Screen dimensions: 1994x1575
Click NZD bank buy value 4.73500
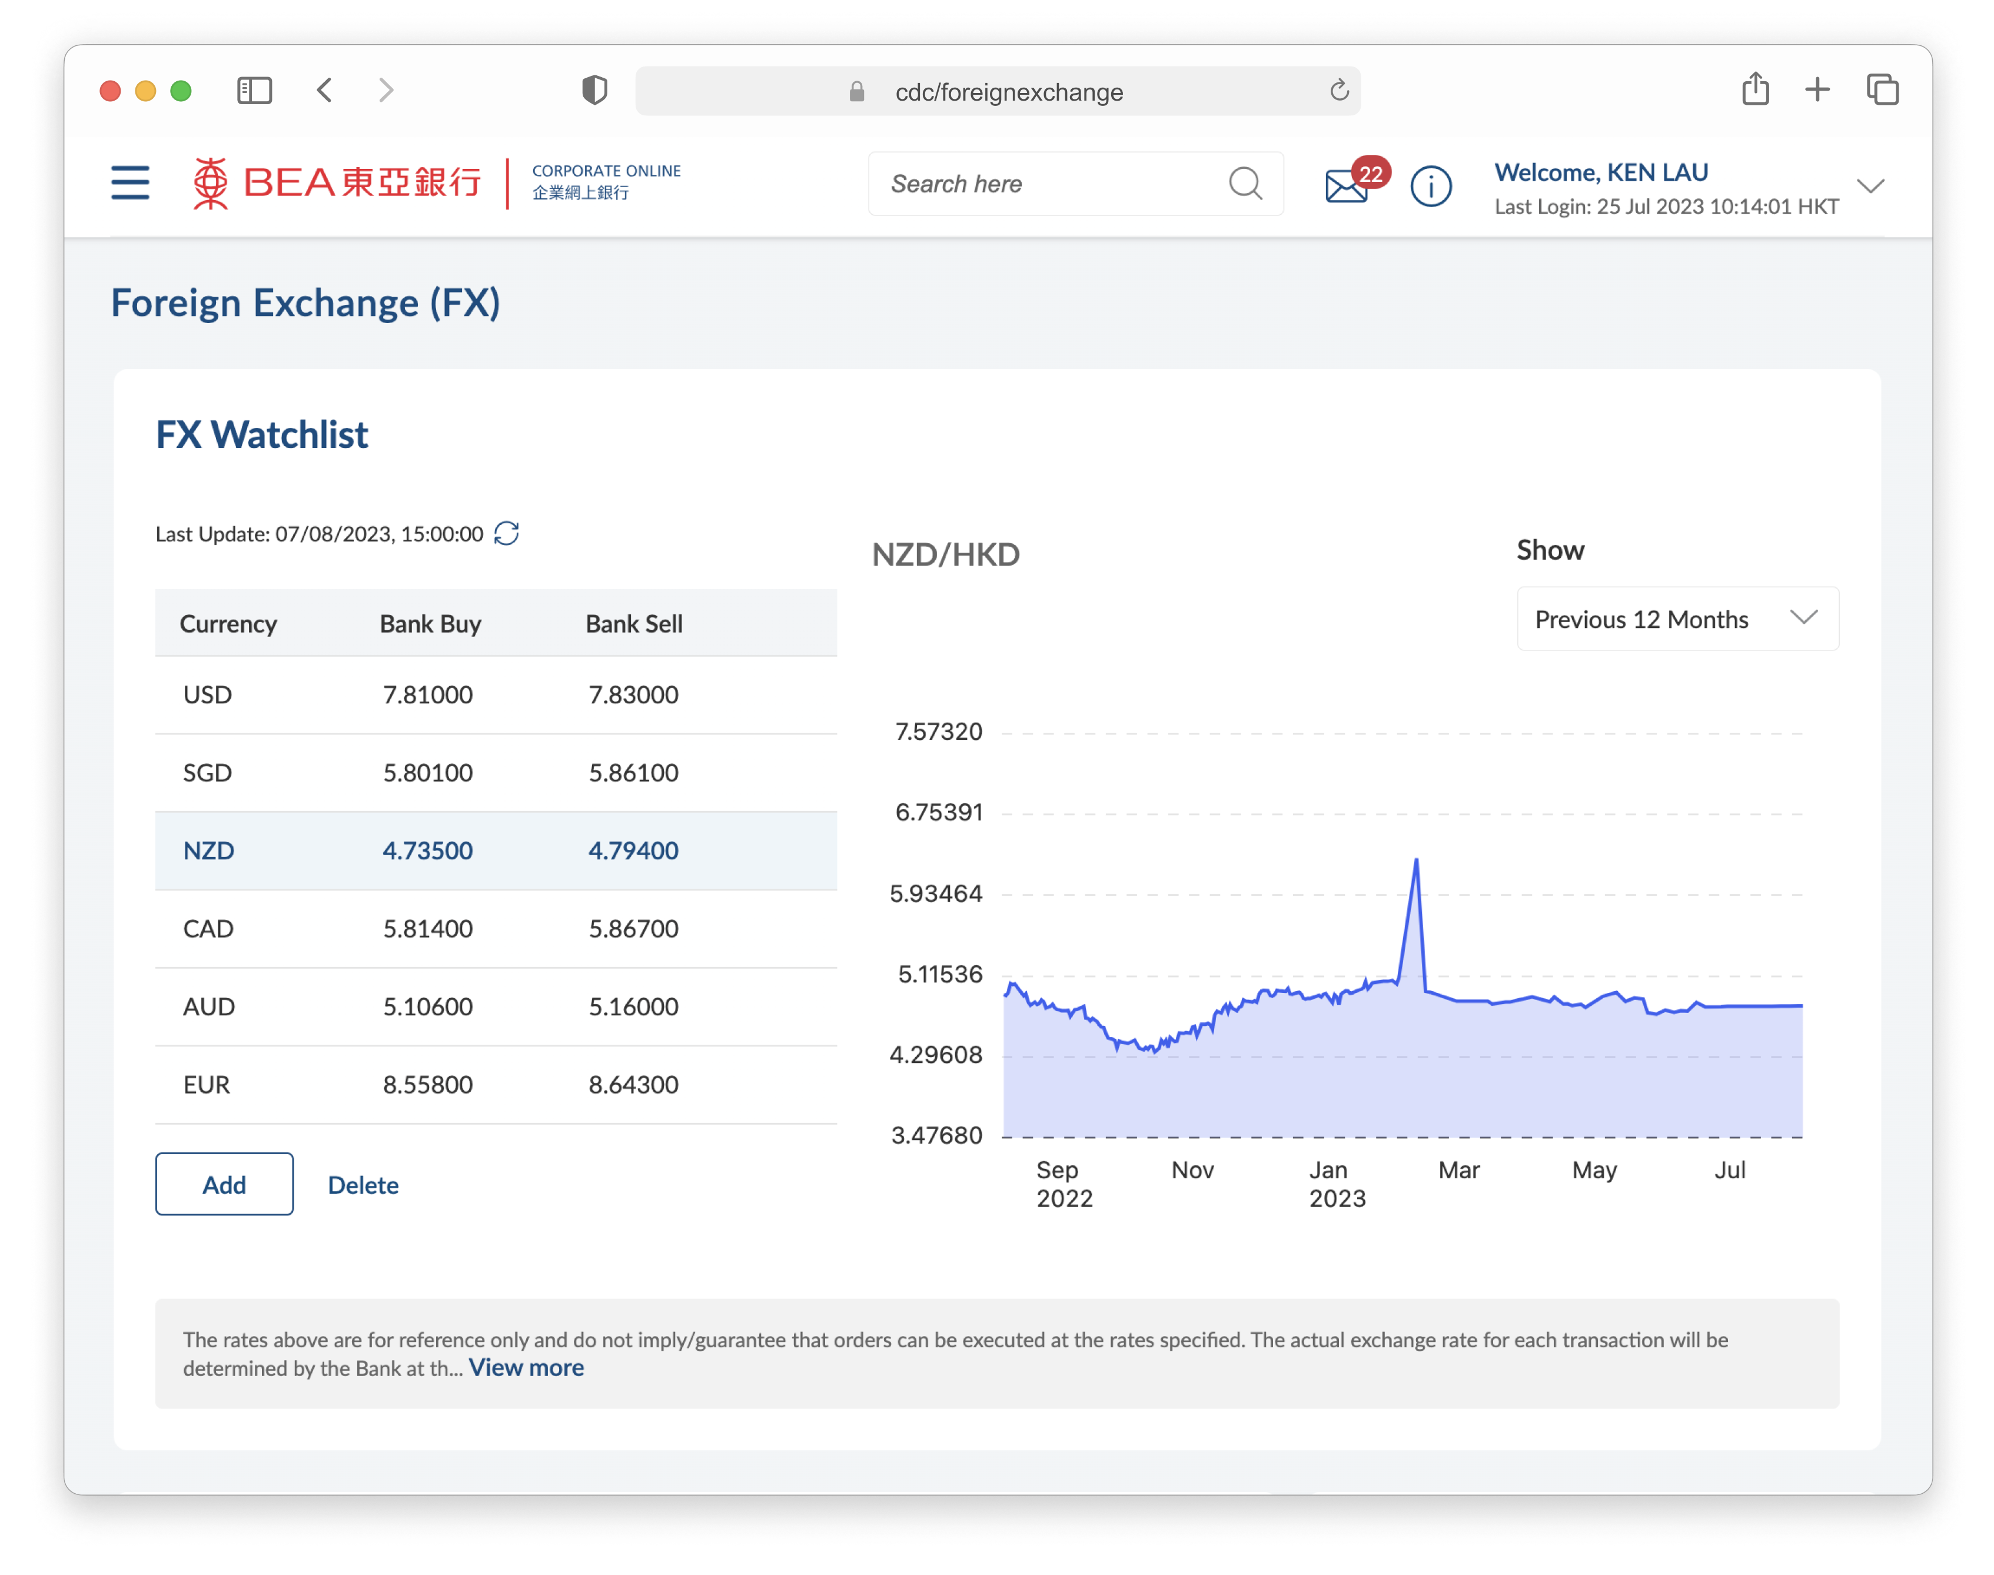[x=428, y=850]
